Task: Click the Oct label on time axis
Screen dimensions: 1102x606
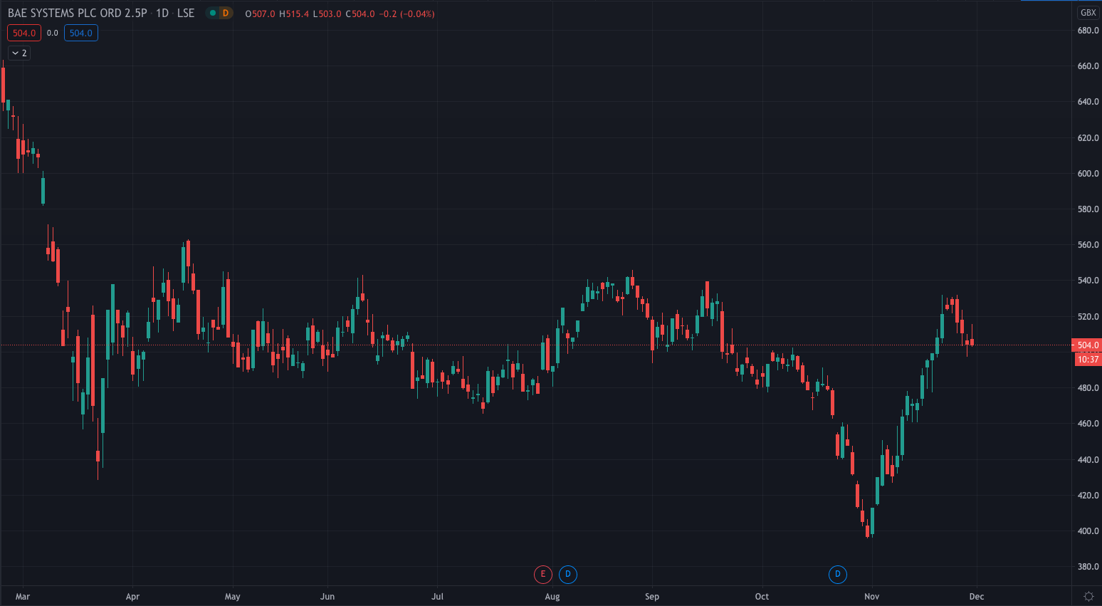Action: click(x=762, y=597)
